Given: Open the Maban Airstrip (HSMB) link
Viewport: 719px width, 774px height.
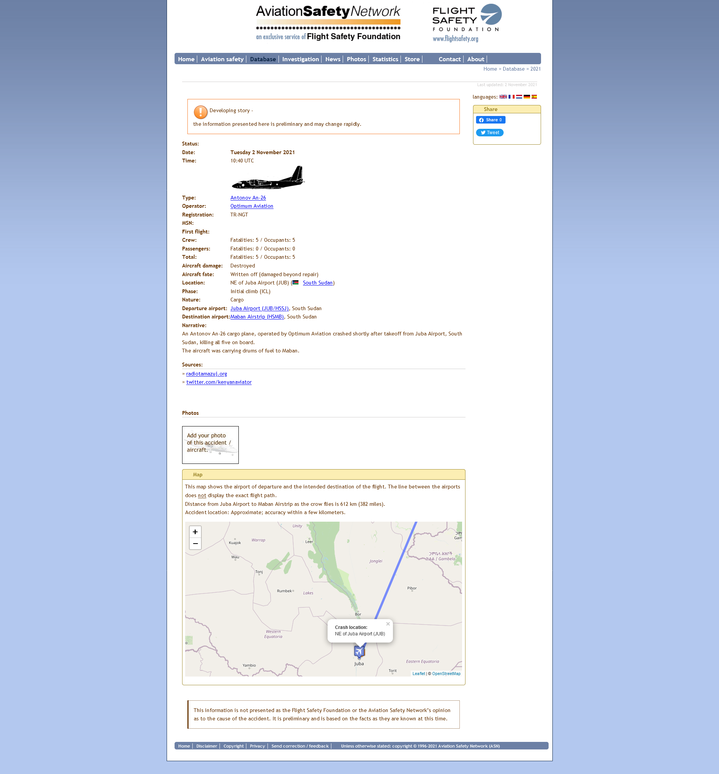Looking at the screenshot, I should pos(257,317).
